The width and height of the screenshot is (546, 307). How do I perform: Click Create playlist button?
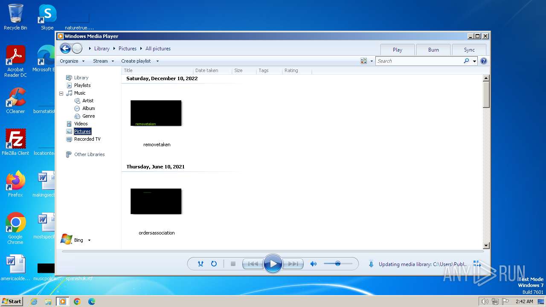(x=136, y=61)
